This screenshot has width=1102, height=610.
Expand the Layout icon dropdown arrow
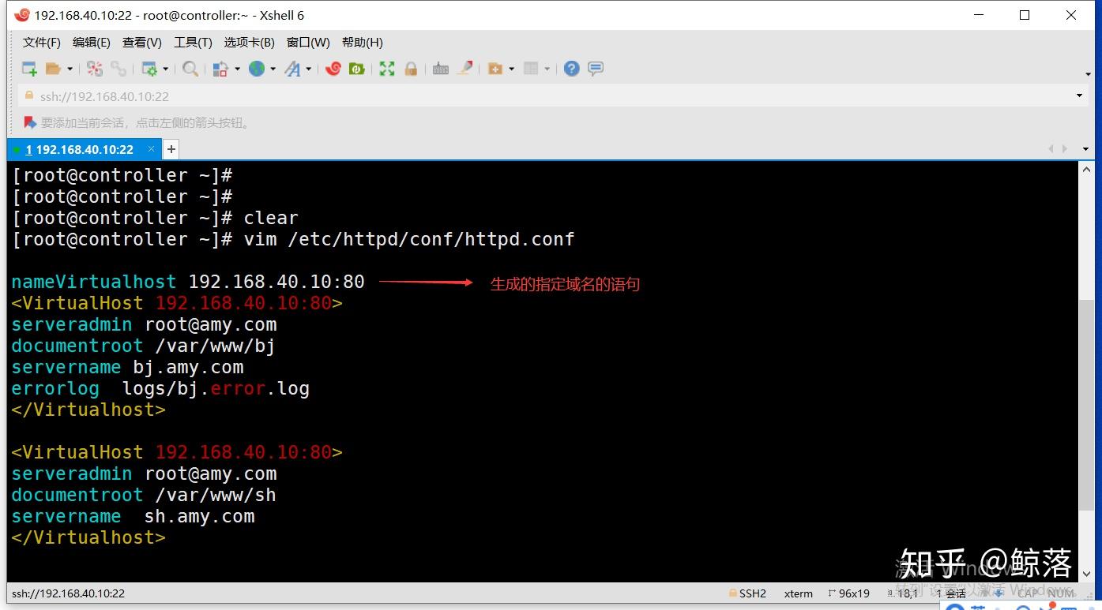coord(547,69)
